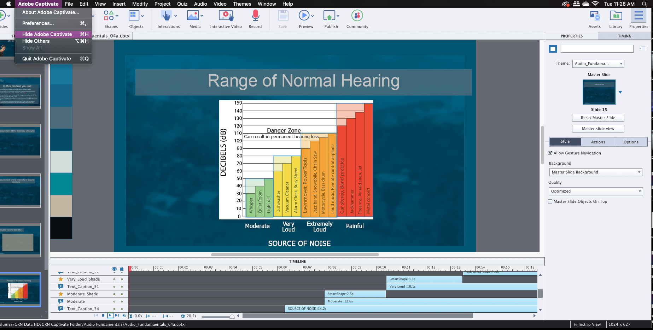Open the Preview tool
The height and width of the screenshot is (330, 653).
[304, 16]
